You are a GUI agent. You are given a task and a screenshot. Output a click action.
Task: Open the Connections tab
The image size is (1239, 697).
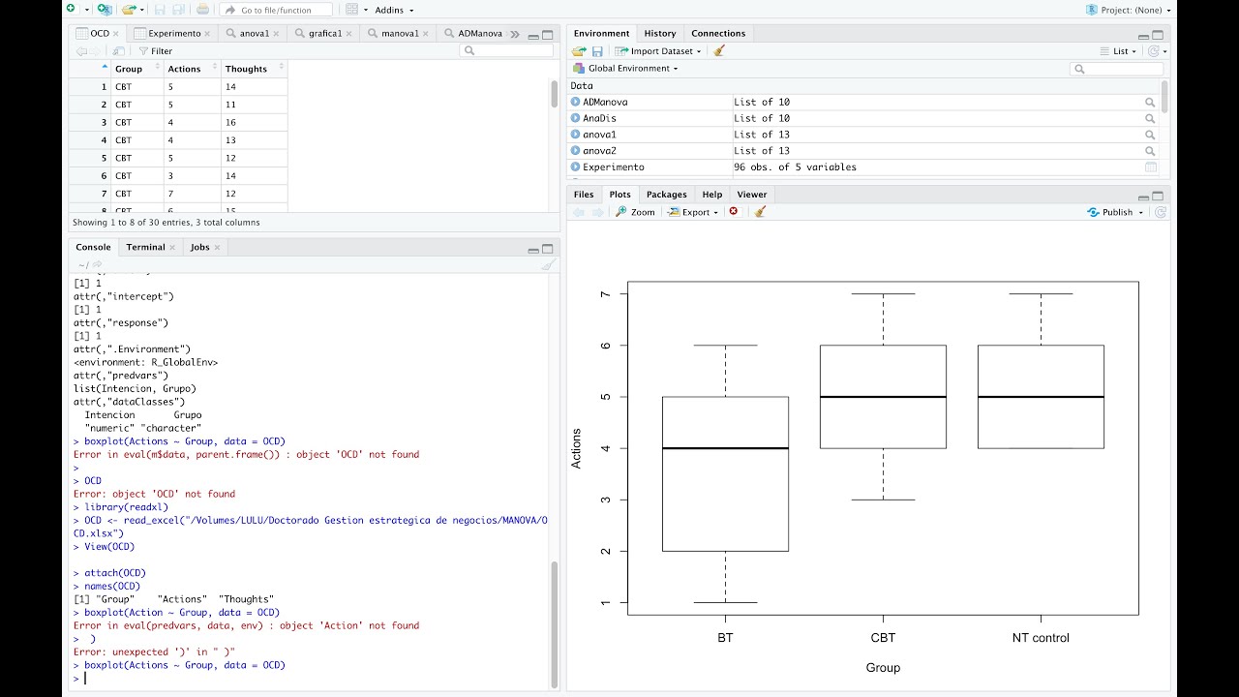[718, 33]
